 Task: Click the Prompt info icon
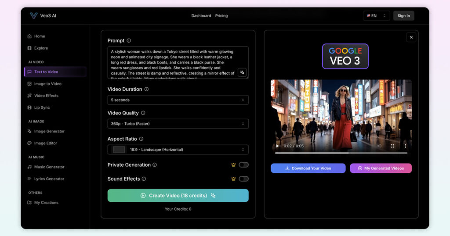point(129,41)
